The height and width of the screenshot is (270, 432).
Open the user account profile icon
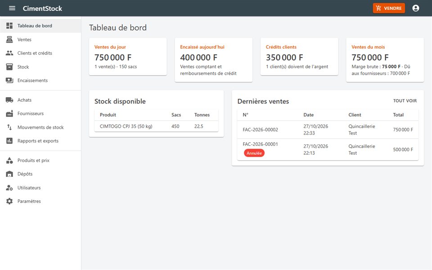click(416, 8)
